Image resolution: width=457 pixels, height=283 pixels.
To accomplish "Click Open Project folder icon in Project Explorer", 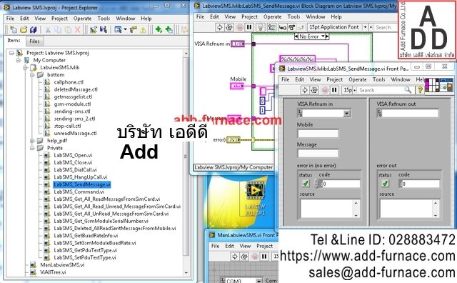I will (24, 29).
